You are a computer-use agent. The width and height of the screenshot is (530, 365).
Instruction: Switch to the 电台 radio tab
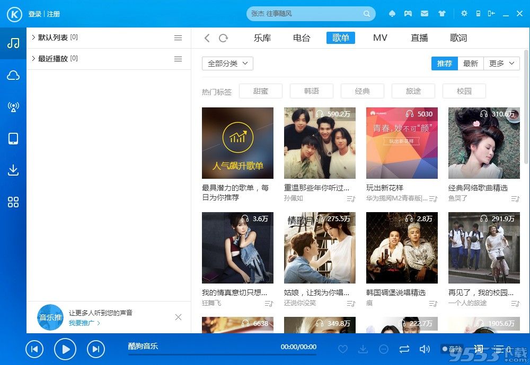tap(301, 38)
